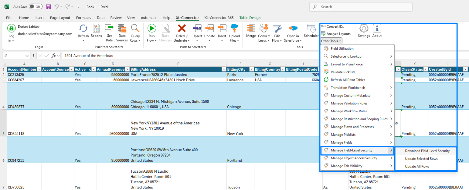This screenshot has height=190, width=469.
Task: Click the About info icon
Action: (377, 28)
